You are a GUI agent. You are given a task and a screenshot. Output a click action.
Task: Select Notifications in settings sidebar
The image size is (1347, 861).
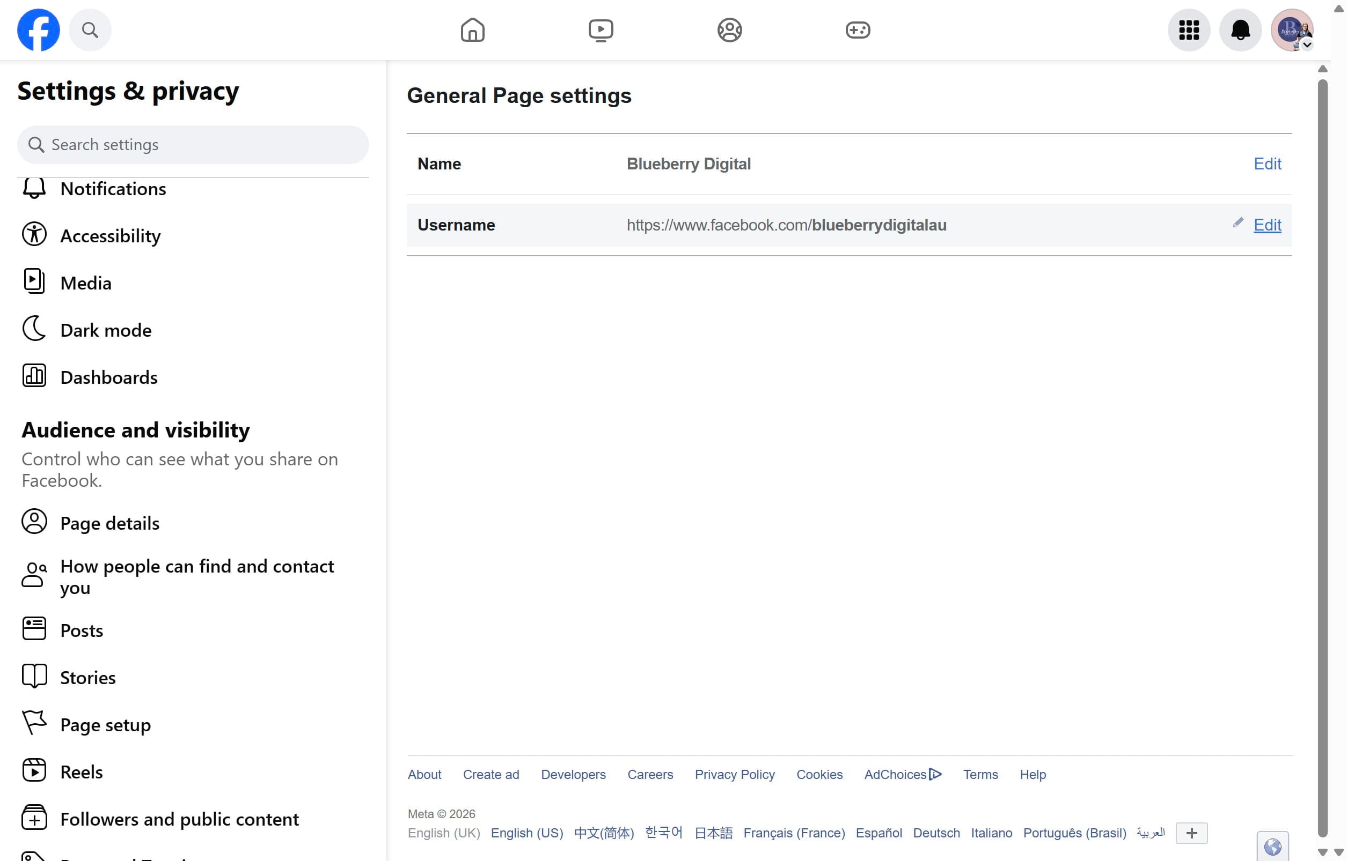point(193,189)
